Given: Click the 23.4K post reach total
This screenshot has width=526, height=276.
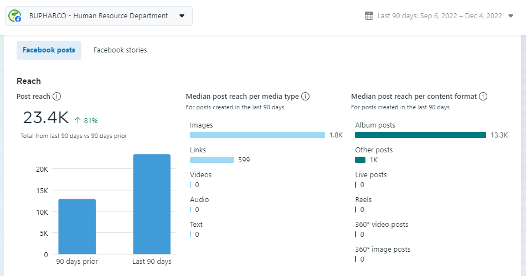Looking at the screenshot, I should 45,118.
